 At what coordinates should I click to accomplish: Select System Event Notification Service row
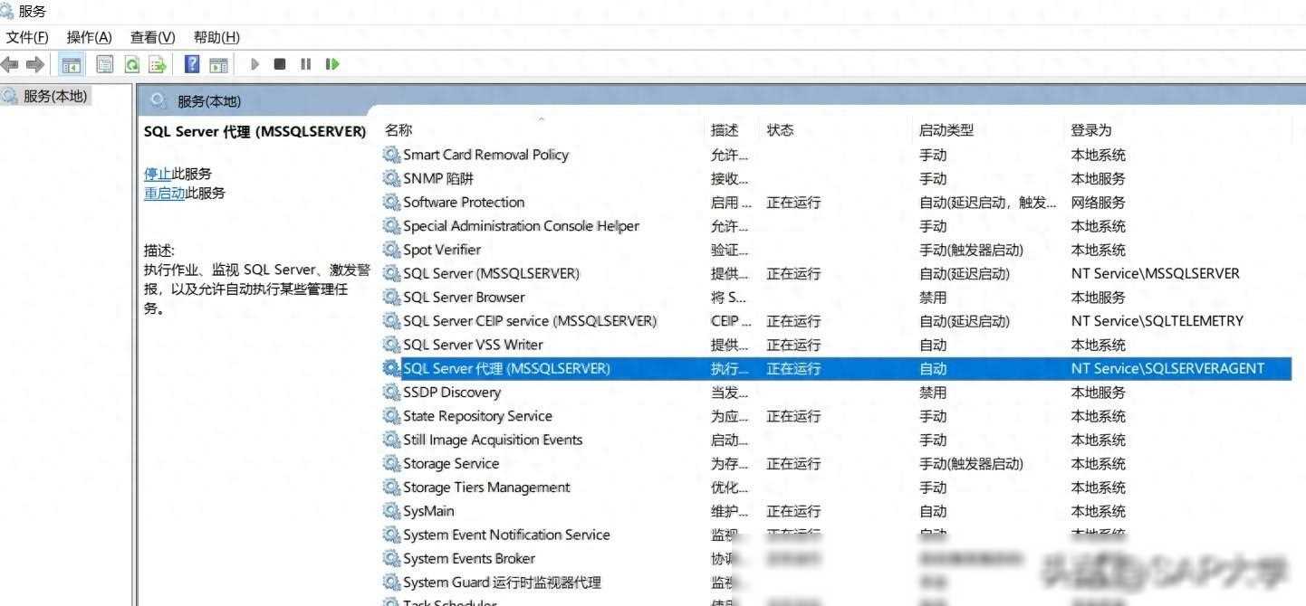836,535
